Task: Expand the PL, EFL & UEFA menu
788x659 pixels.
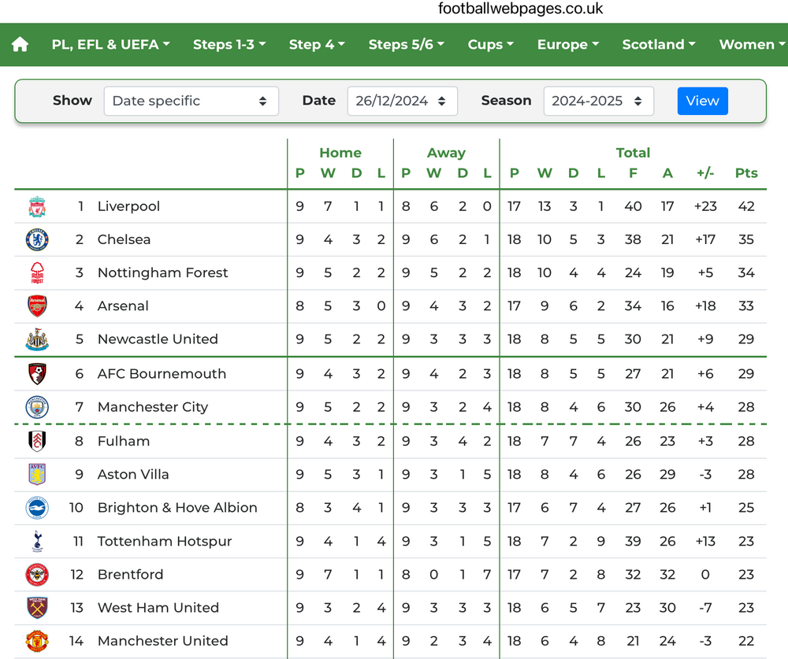Action: tap(111, 45)
